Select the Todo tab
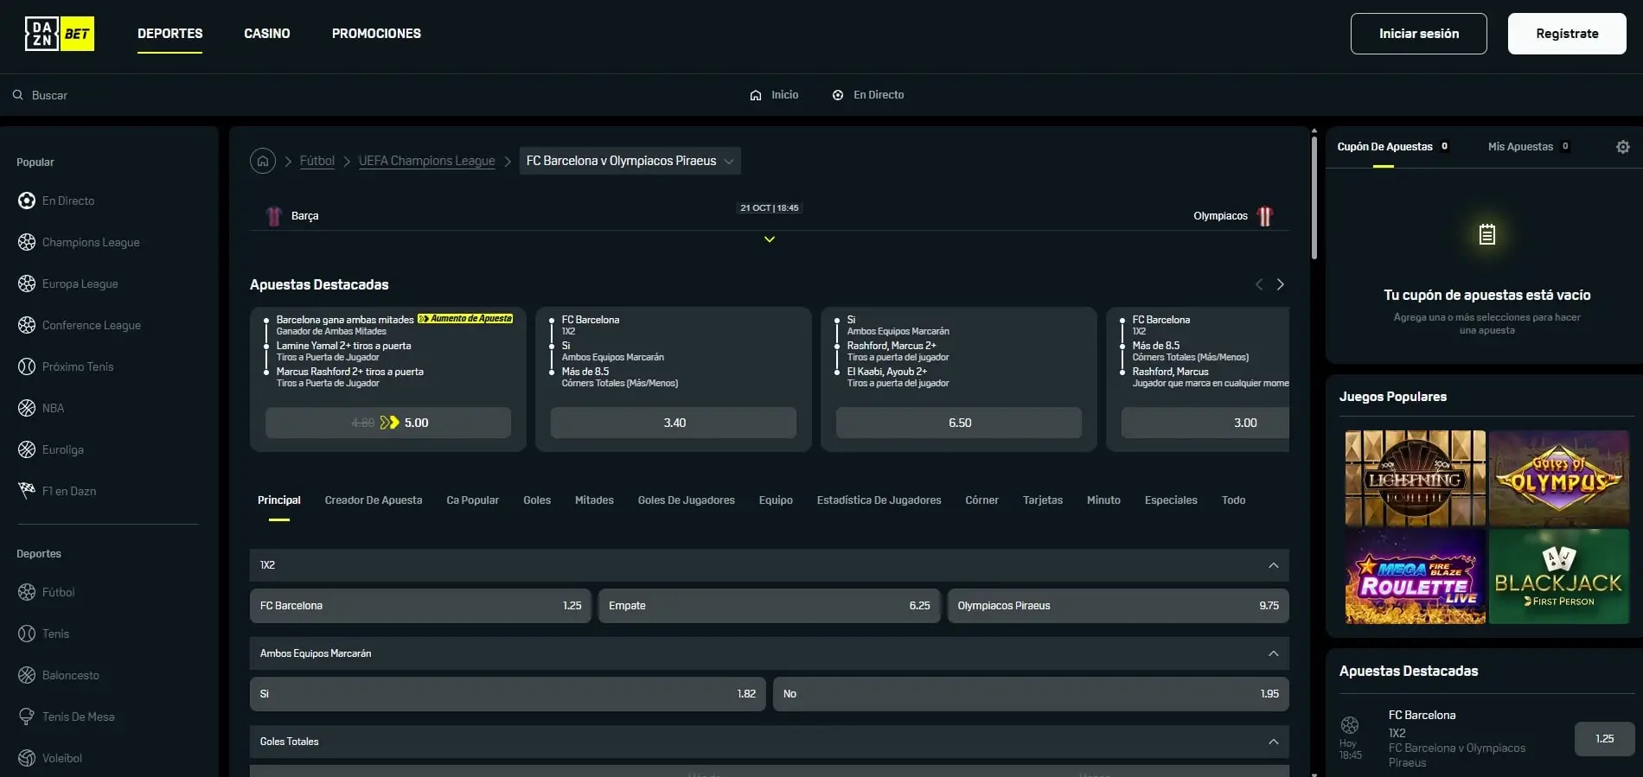The height and width of the screenshot is (777, 1643). pos(1234,500)
